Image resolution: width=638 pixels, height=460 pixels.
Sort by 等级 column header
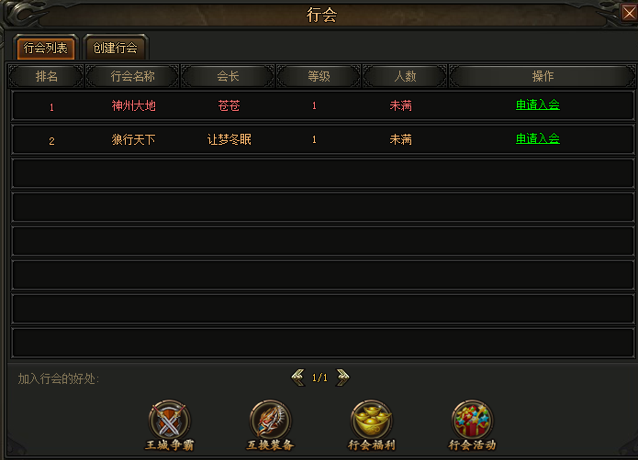click(319, 76)
